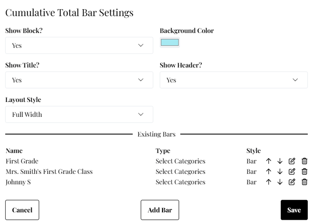Screen dimensions: 313x224
Task: Open the Show Header? dropdown
Action: (234, 80)
